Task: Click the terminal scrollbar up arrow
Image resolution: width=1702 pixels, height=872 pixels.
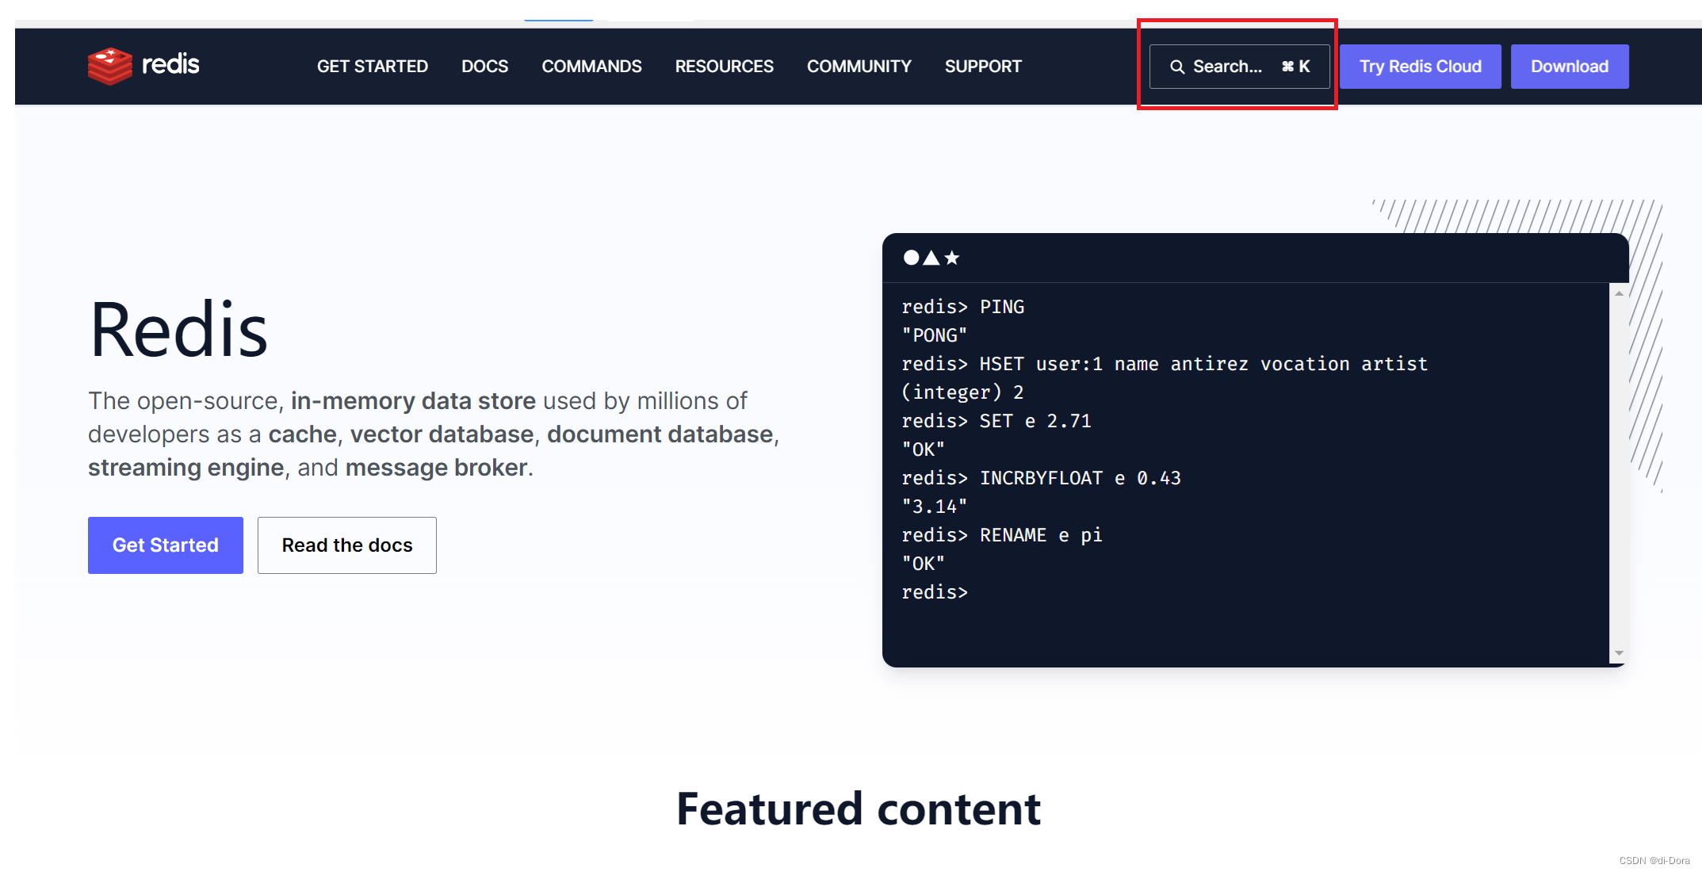Action: tap(1619, 294)
